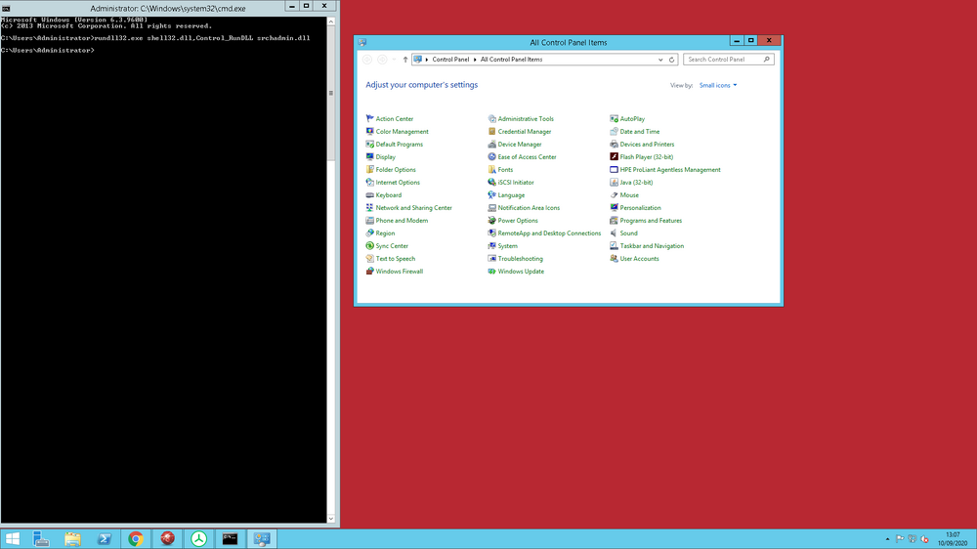977x549 pixels.
Task: Open System settings link
Action: tap(507, 246)
